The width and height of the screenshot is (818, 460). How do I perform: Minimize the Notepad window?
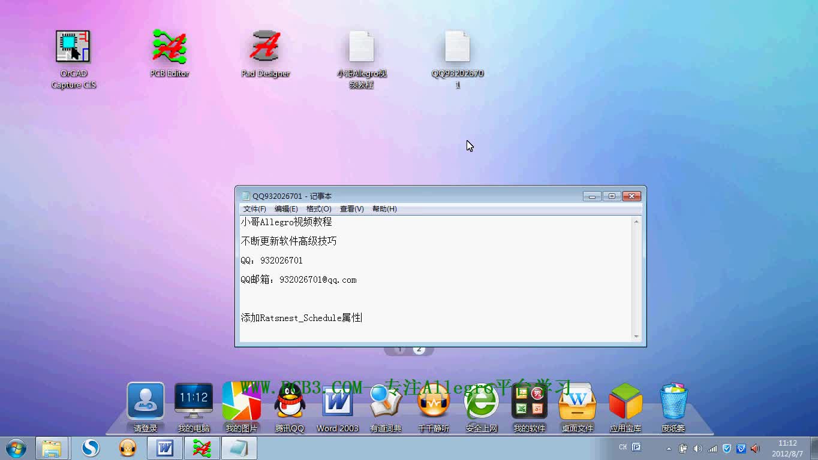(592, 196)
